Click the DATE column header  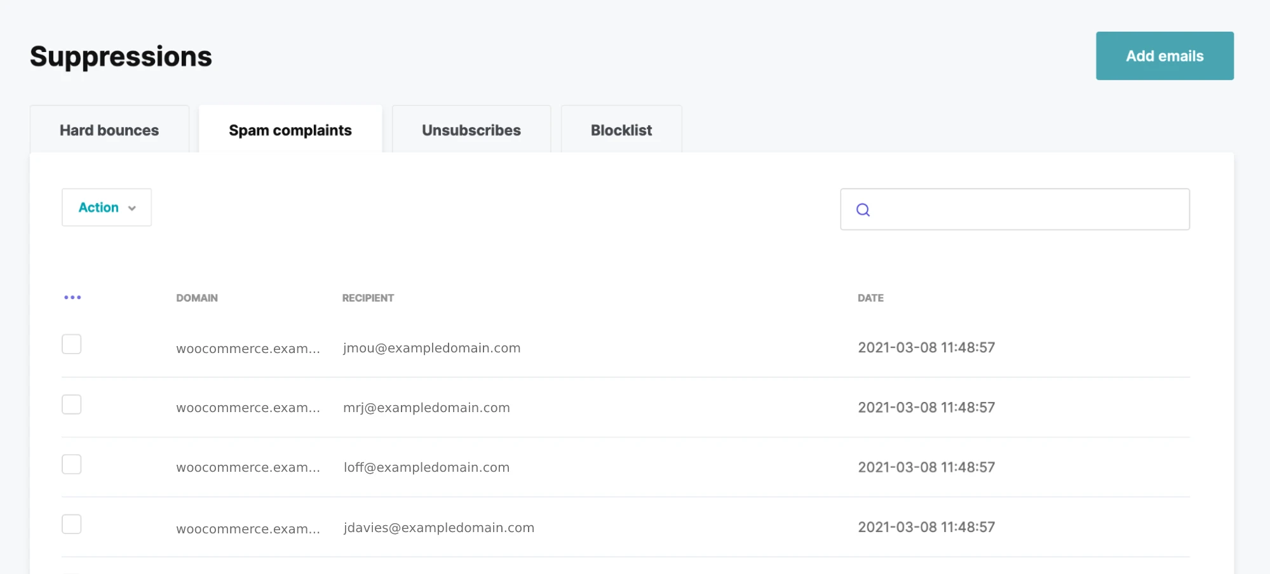click(870, 298)
